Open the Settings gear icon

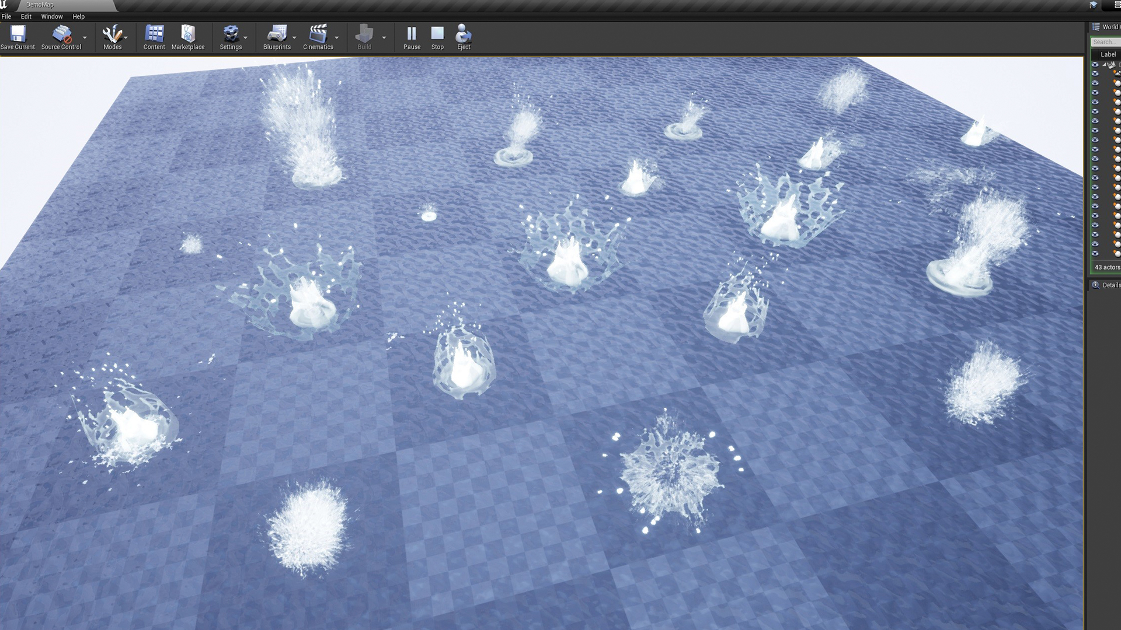(231, 34)
